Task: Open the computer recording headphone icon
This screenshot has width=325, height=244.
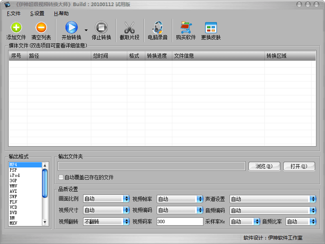Action: (158, 28)
